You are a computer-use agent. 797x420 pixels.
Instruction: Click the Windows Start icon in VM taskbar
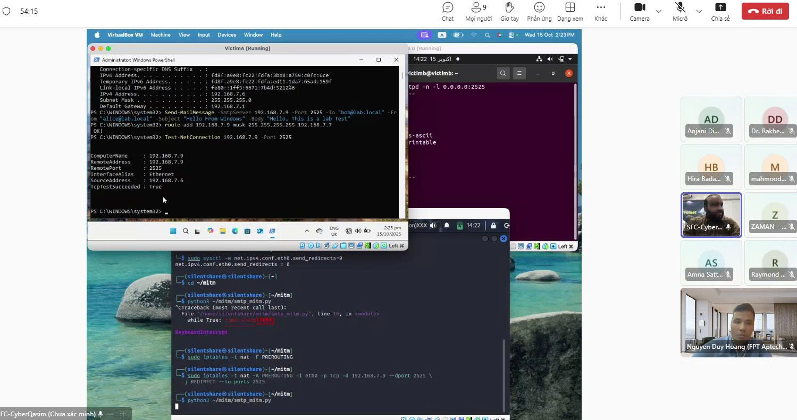pyautogui.click(x=173, y=231)
